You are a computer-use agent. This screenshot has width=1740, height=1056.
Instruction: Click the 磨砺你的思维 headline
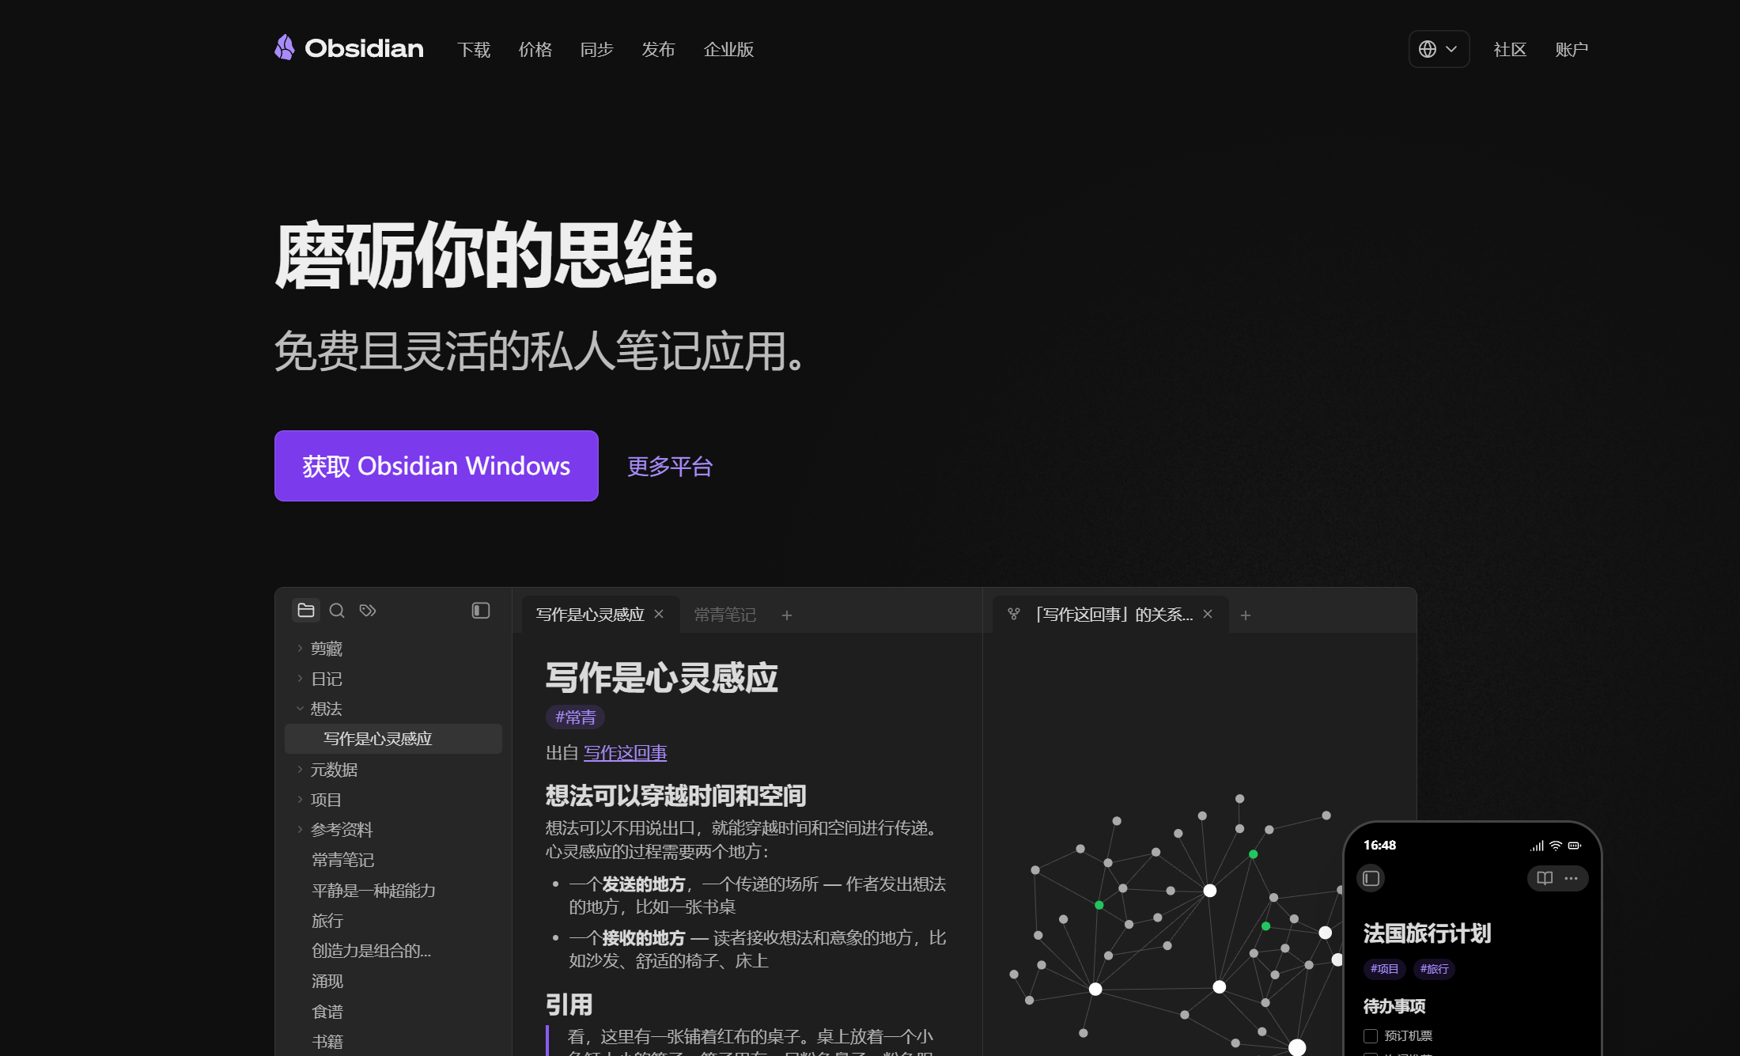(497, 255)
